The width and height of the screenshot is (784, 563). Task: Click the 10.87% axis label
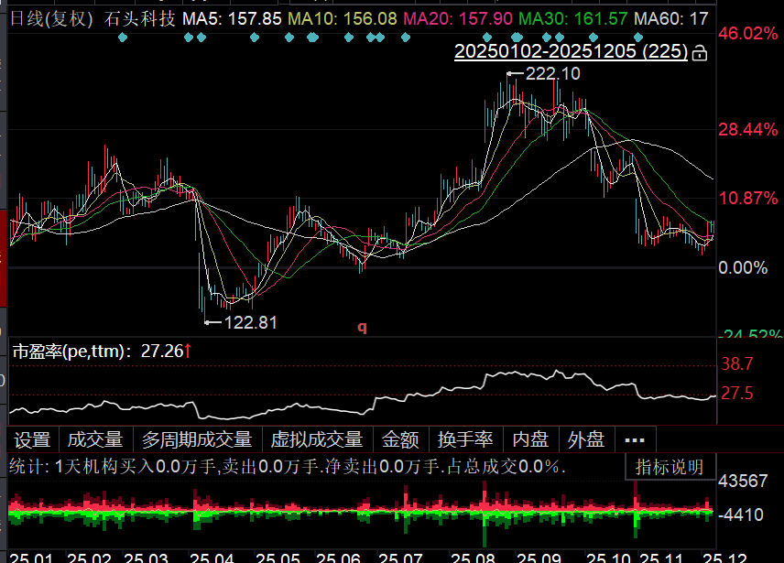748,199
